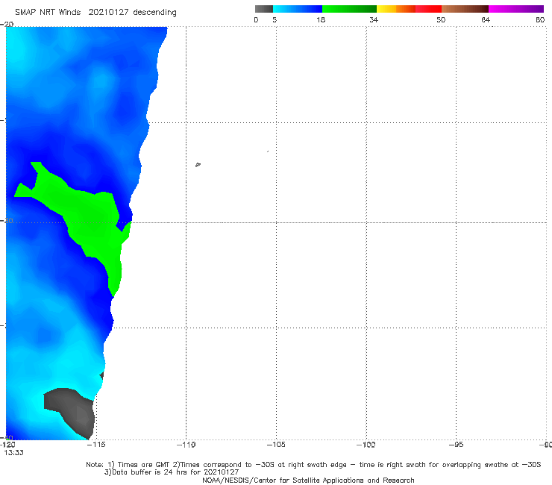
Task: Click the colorbar label '50'
Action: click(441, 20)
